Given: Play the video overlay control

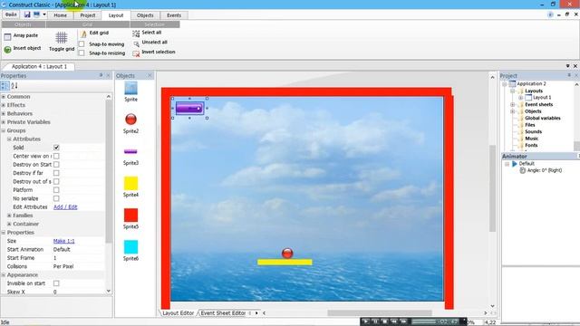Looking at the screenshot, I should (366, 321).
